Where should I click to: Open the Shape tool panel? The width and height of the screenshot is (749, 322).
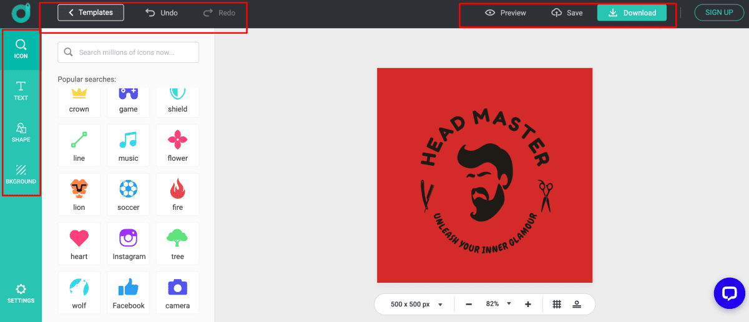click(x=21, y=133)
